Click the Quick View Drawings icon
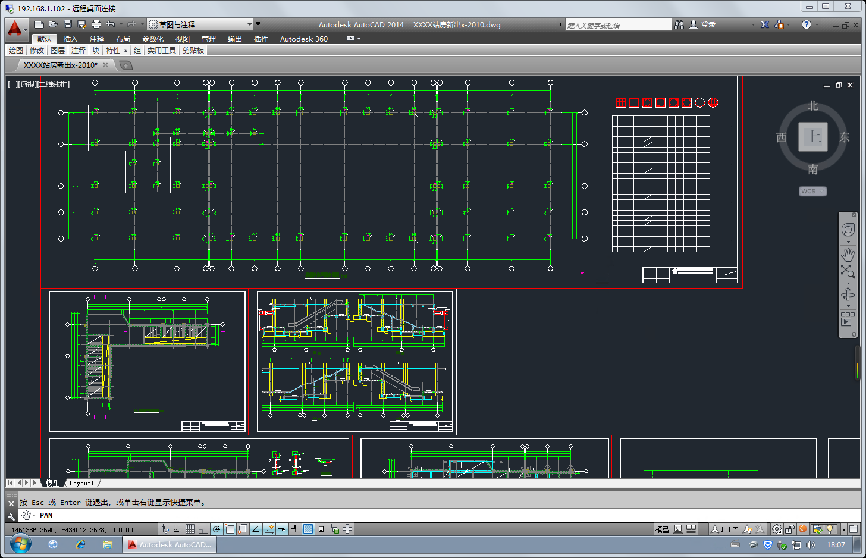Image resolution: width=866 pixels, height=558 pixels. click(x=691, y=529)
